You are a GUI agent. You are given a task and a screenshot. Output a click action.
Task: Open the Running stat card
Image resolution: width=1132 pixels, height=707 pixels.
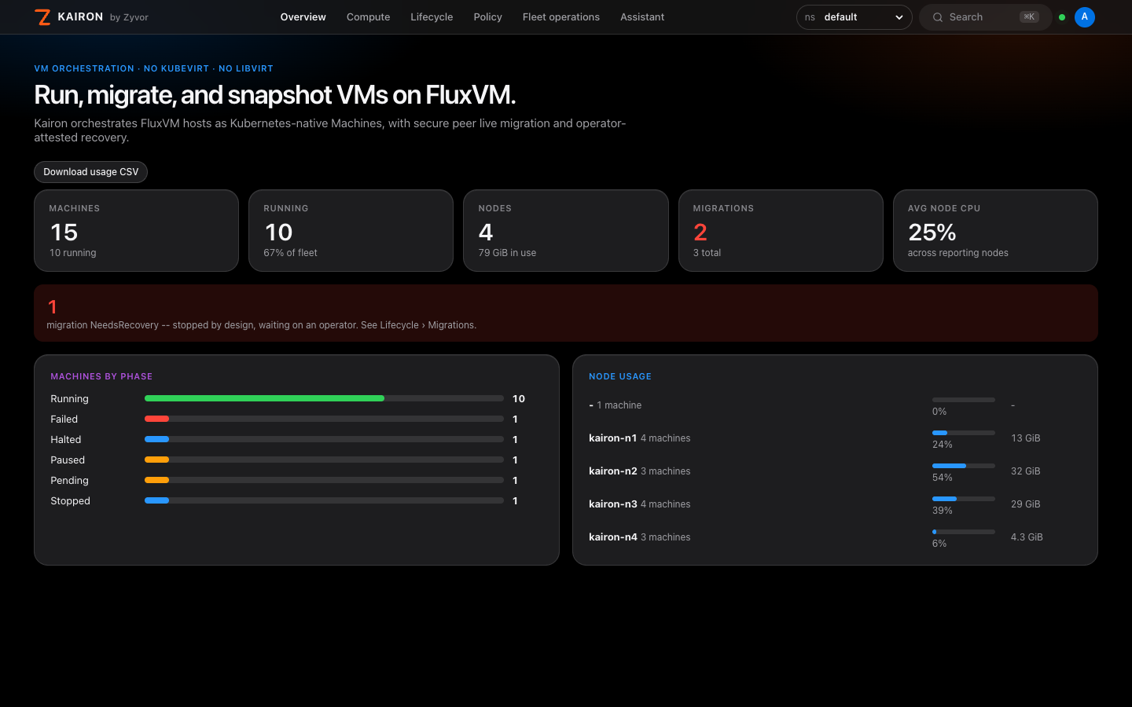pyautogui.click(x=351, y=231)
